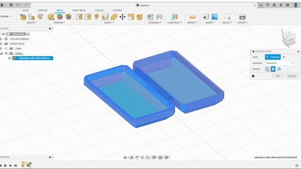
Task: Switch to the UTILITIES tab
Action: 117,10
